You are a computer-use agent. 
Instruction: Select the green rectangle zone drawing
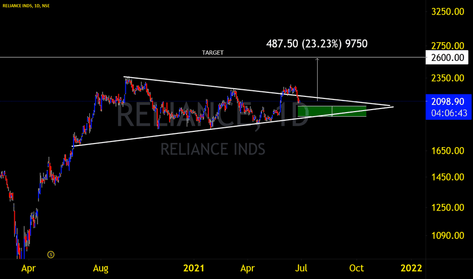[332, 111]
